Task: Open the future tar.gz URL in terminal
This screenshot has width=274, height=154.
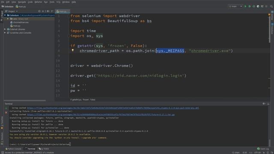Action: pos(101,115)
